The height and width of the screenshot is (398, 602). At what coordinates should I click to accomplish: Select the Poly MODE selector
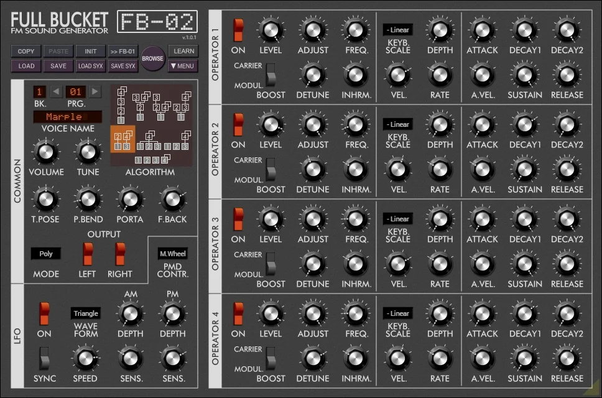click(x=46, y=253)
